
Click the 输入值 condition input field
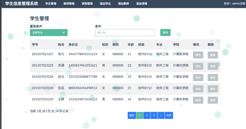coord(125,33)
